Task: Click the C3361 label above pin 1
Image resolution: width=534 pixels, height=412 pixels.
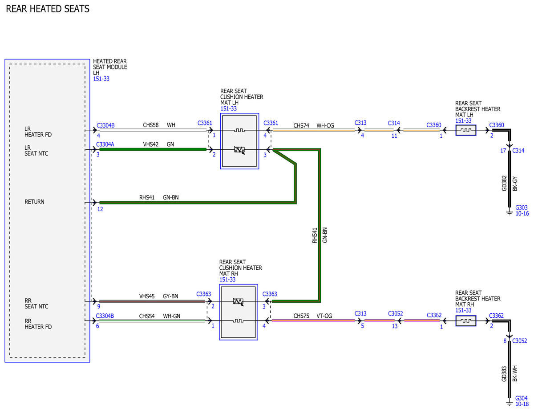Action: click(x=205, y=123)
